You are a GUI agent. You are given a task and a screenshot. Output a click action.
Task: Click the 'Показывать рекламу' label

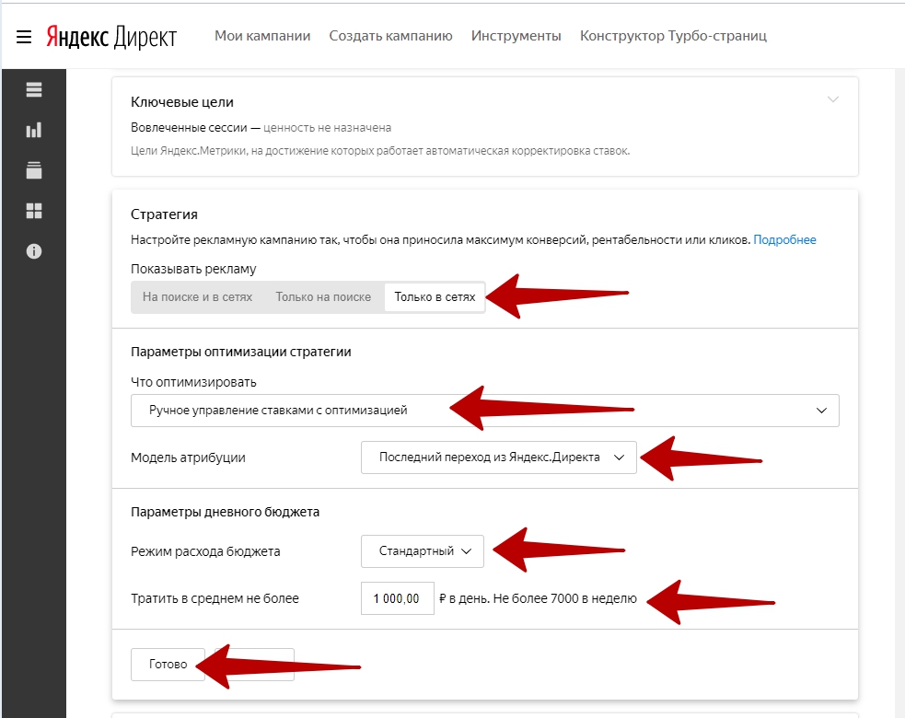pyautogui.click(x=193, y=269)
